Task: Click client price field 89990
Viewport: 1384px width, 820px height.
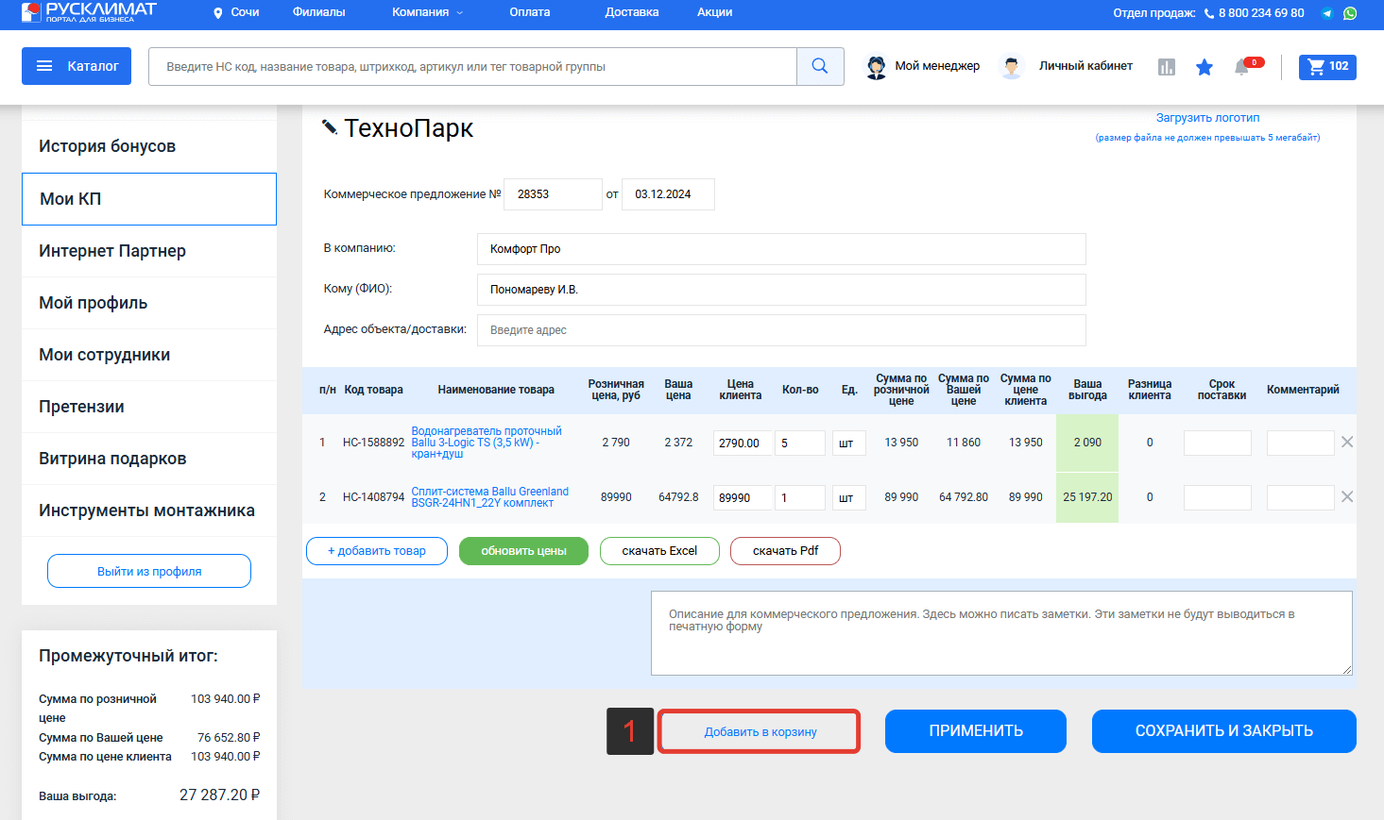Action: (x=741, y=497)
